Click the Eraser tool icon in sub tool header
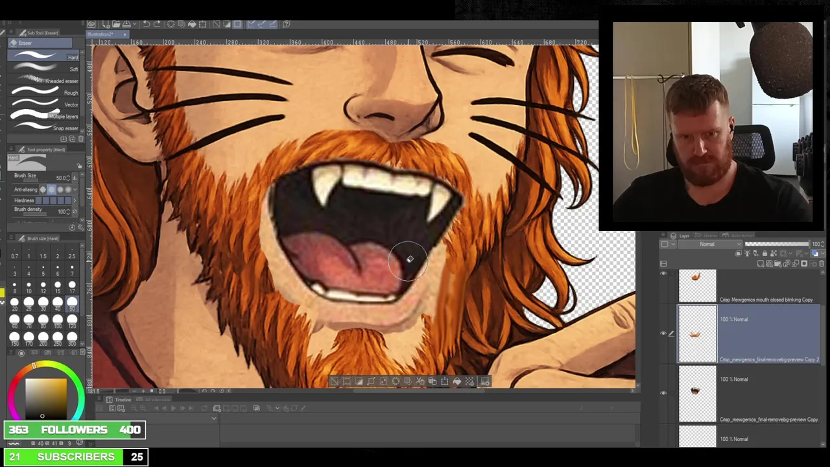 (23, 33)
